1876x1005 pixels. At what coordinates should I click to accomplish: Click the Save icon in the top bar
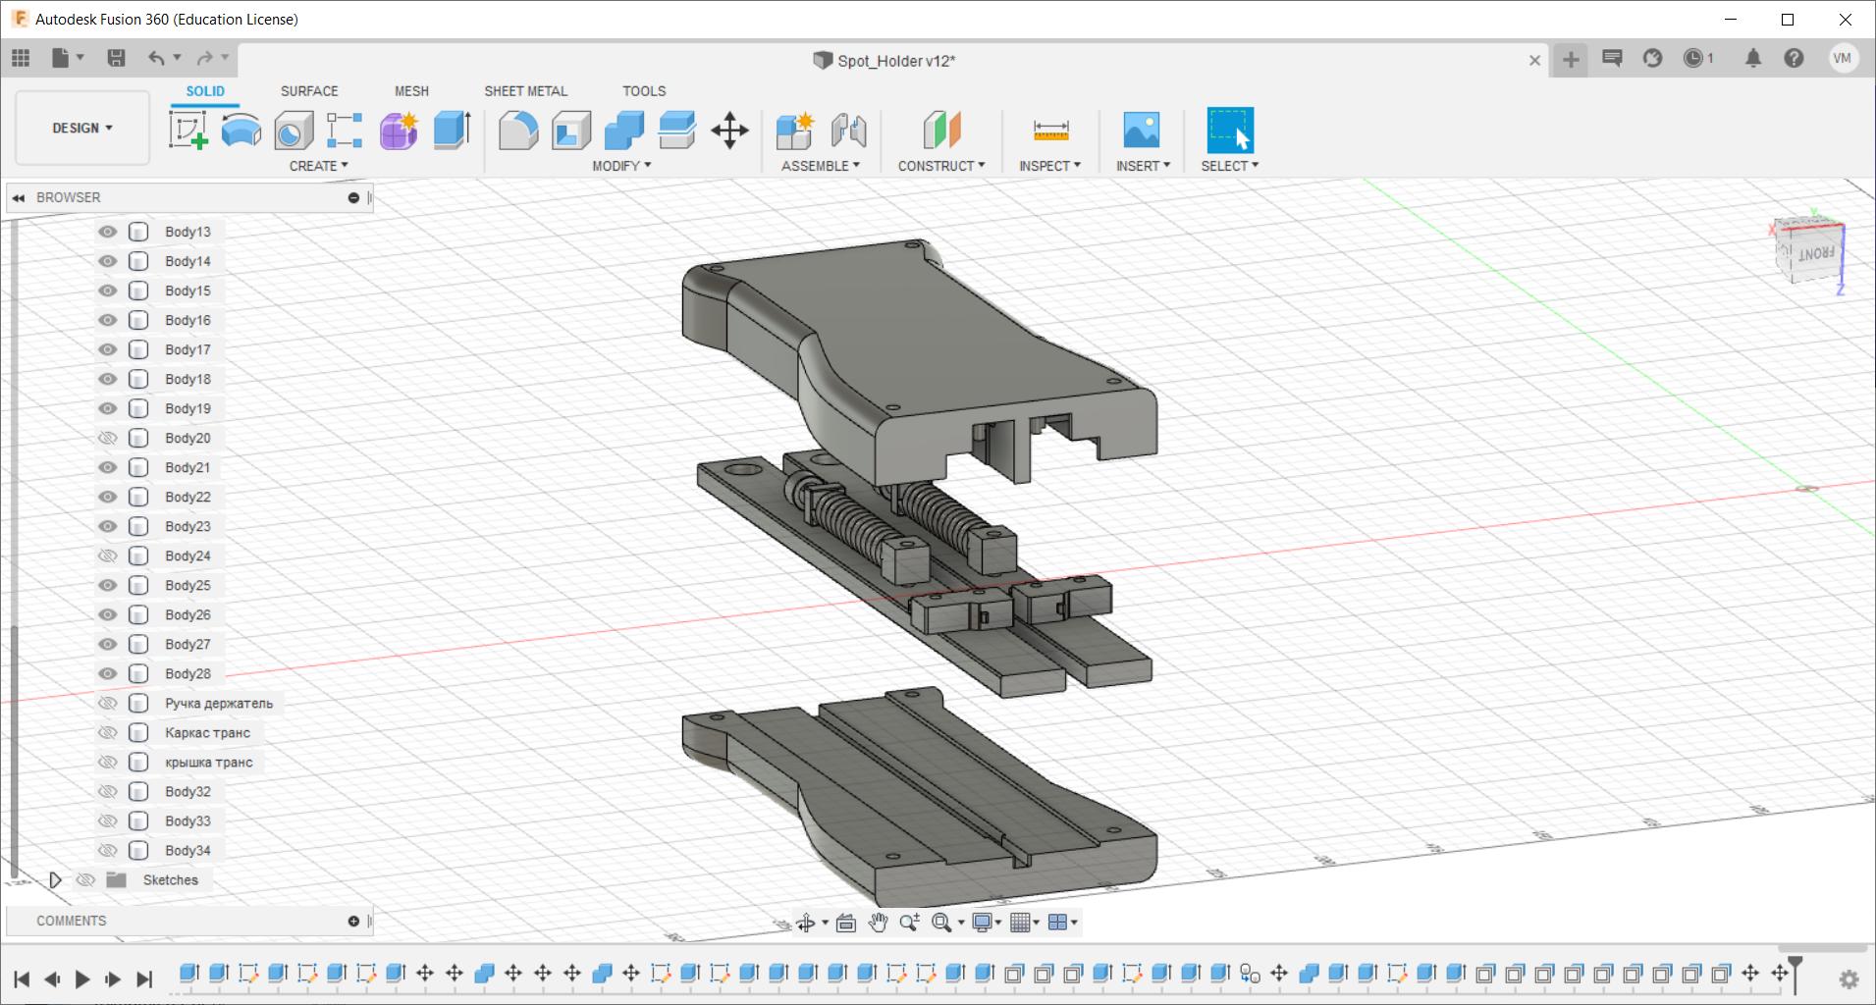[116, 58]
